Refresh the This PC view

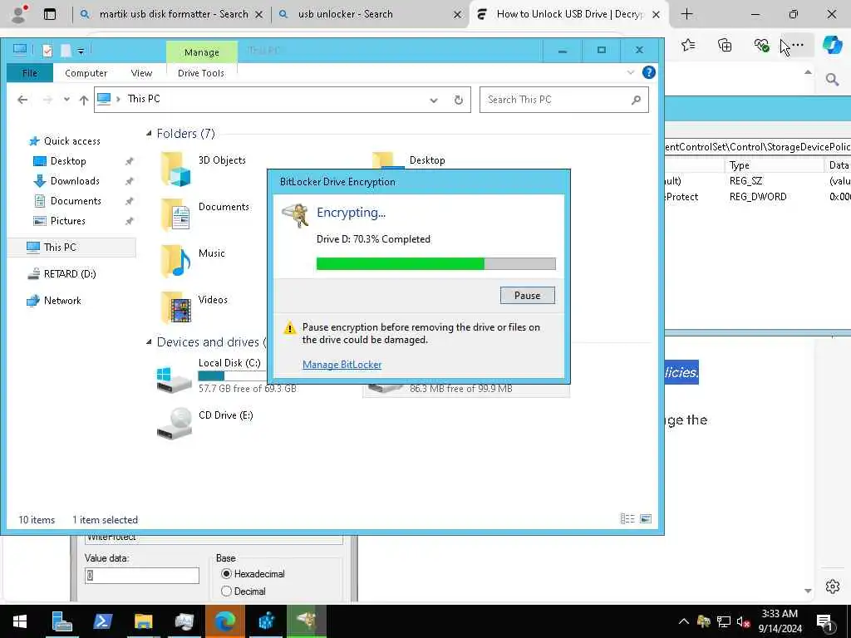pos(459,100)
